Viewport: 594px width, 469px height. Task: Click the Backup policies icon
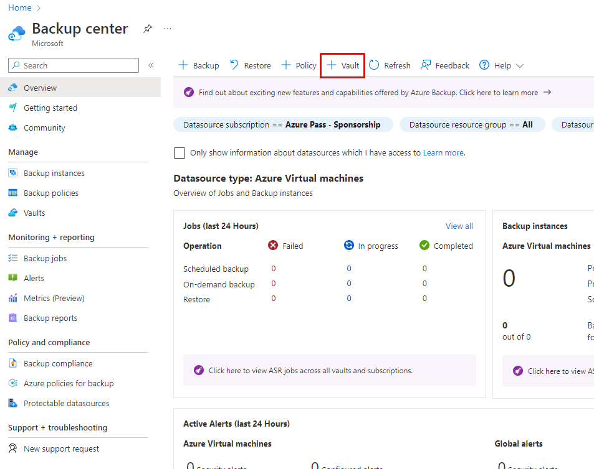point(13,193)
